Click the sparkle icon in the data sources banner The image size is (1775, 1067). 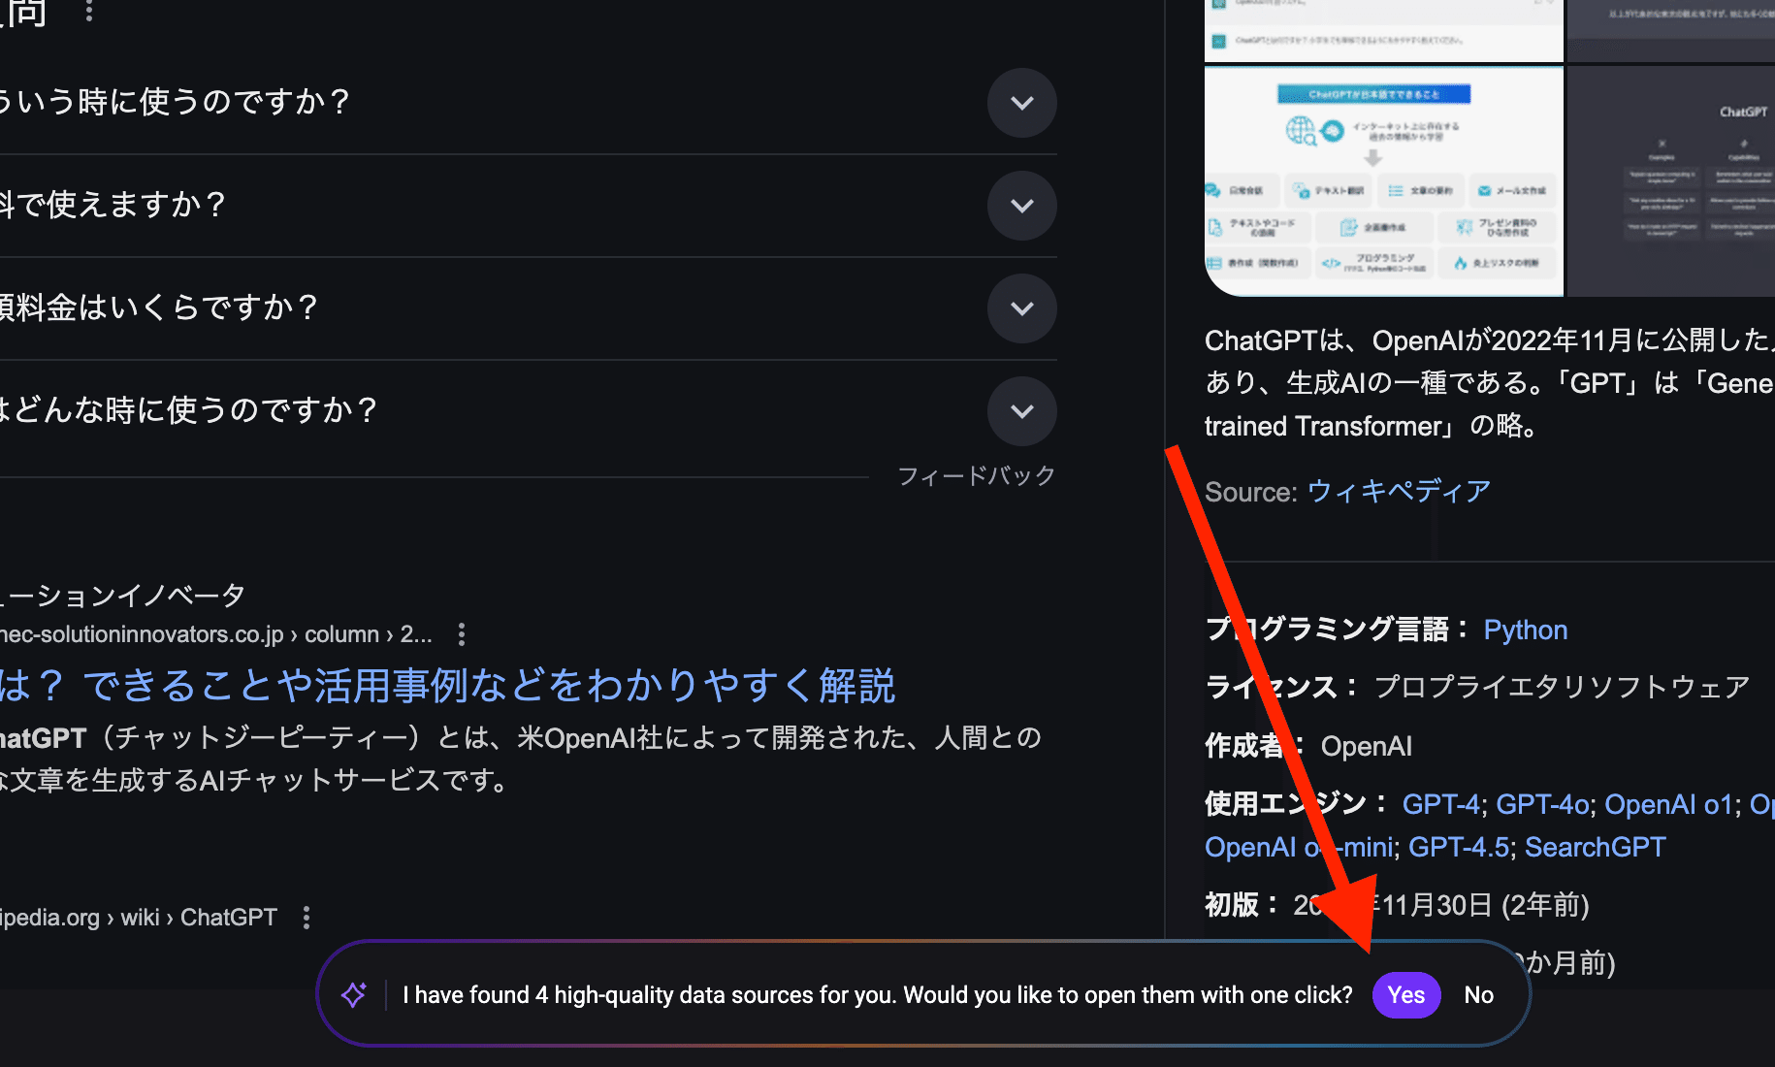354,994
